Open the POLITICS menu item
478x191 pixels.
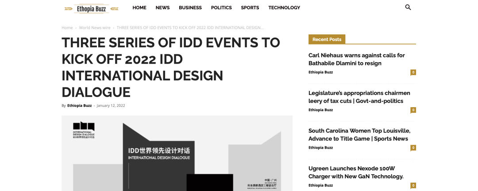tap(221, 7)
